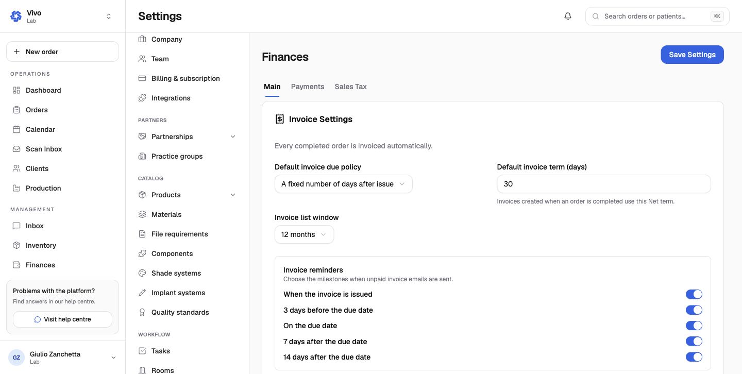This screenshot has height=374, width=742.
Task: Click the Production icon in sidebar
Action: [x=16, y=188]
